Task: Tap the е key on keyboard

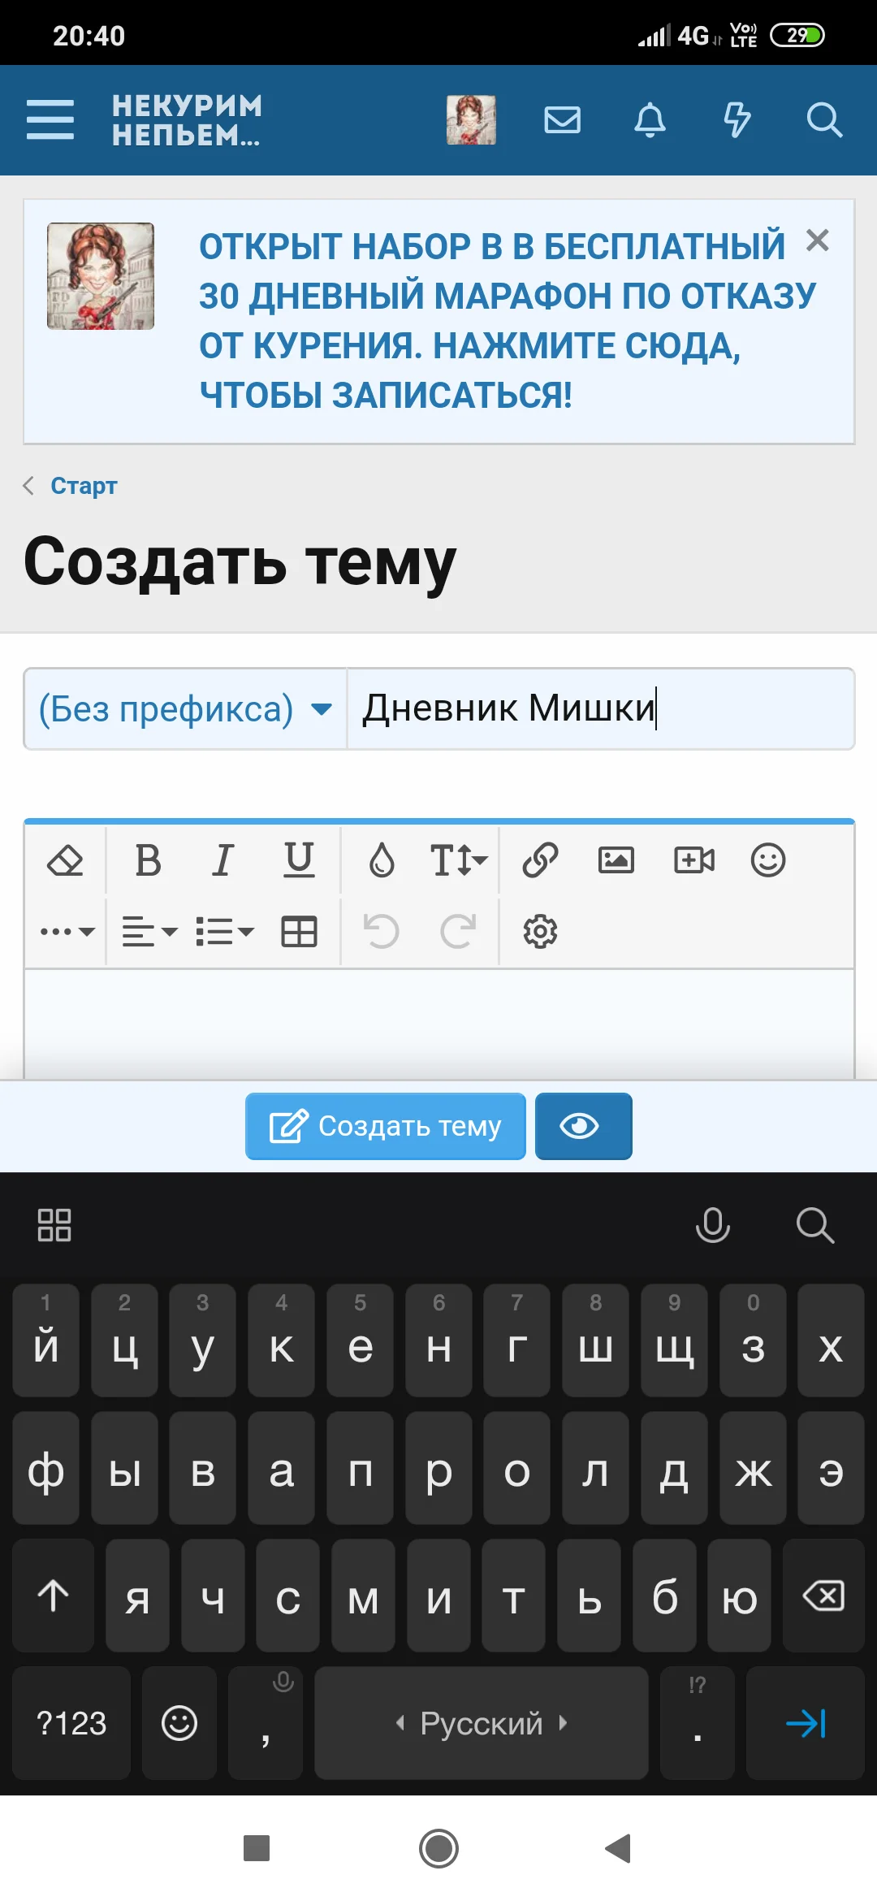Action: (360, 1340)
